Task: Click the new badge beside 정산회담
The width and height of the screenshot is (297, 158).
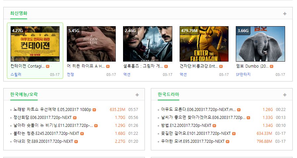Action: click(75, 118)
